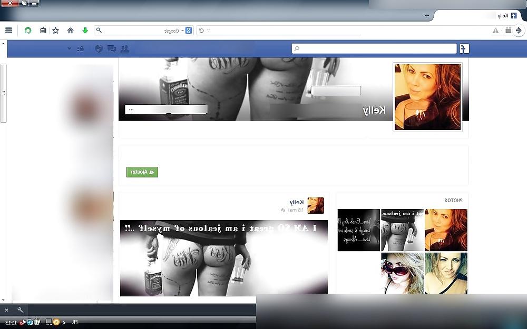Click the post audience icon beside 18 mai
The image size is (527, 329).
click(283, 210)
